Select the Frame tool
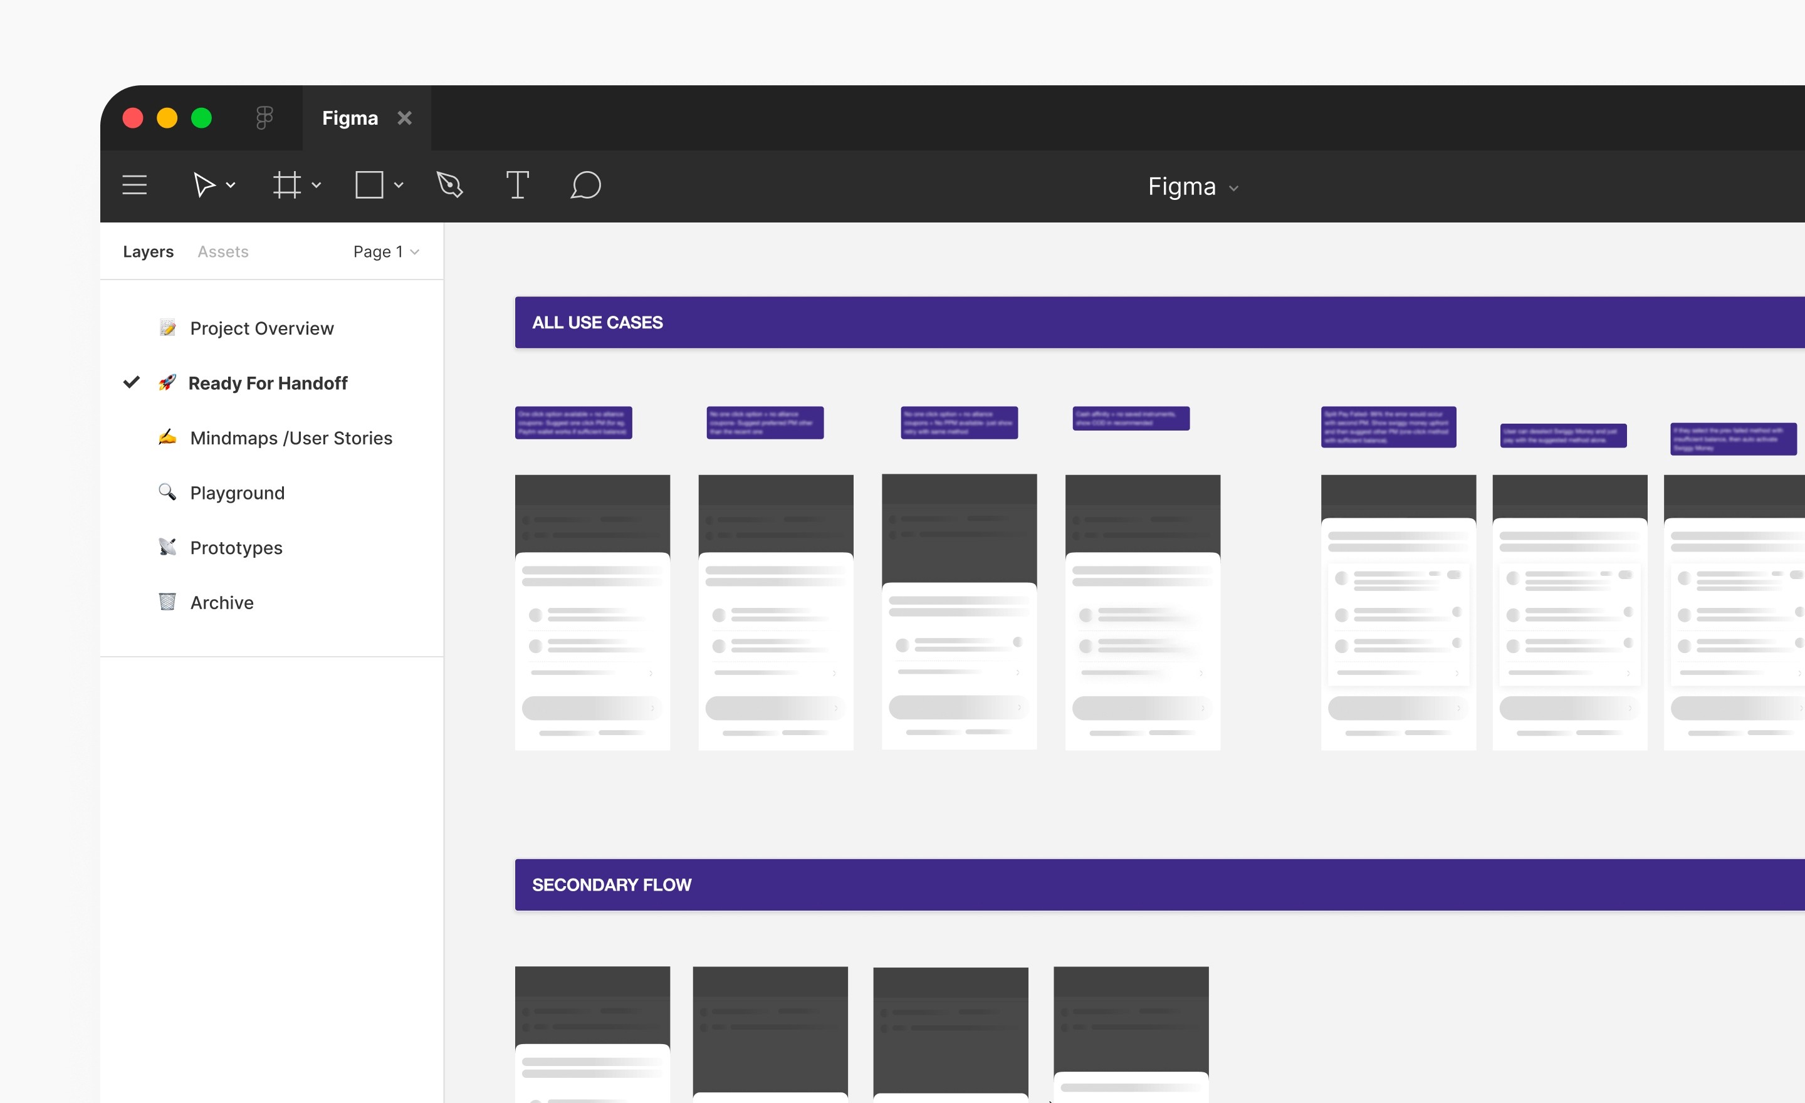The image size is (1805, 1103). [x=286, y=186]
